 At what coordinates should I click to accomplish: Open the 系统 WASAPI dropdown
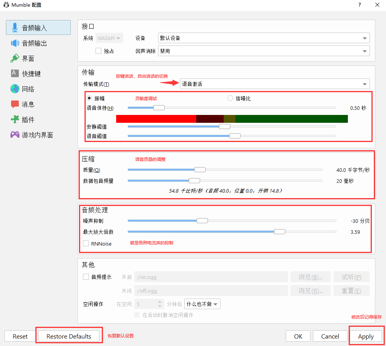(109, 38)
